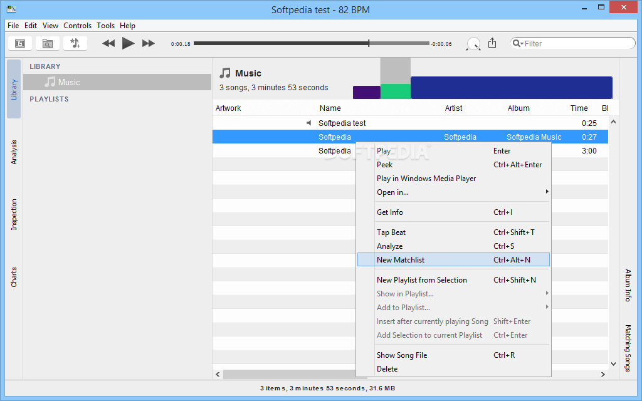Click inside the Filter search field
Viewport: 642px width, 401px height.
[572, 43]
